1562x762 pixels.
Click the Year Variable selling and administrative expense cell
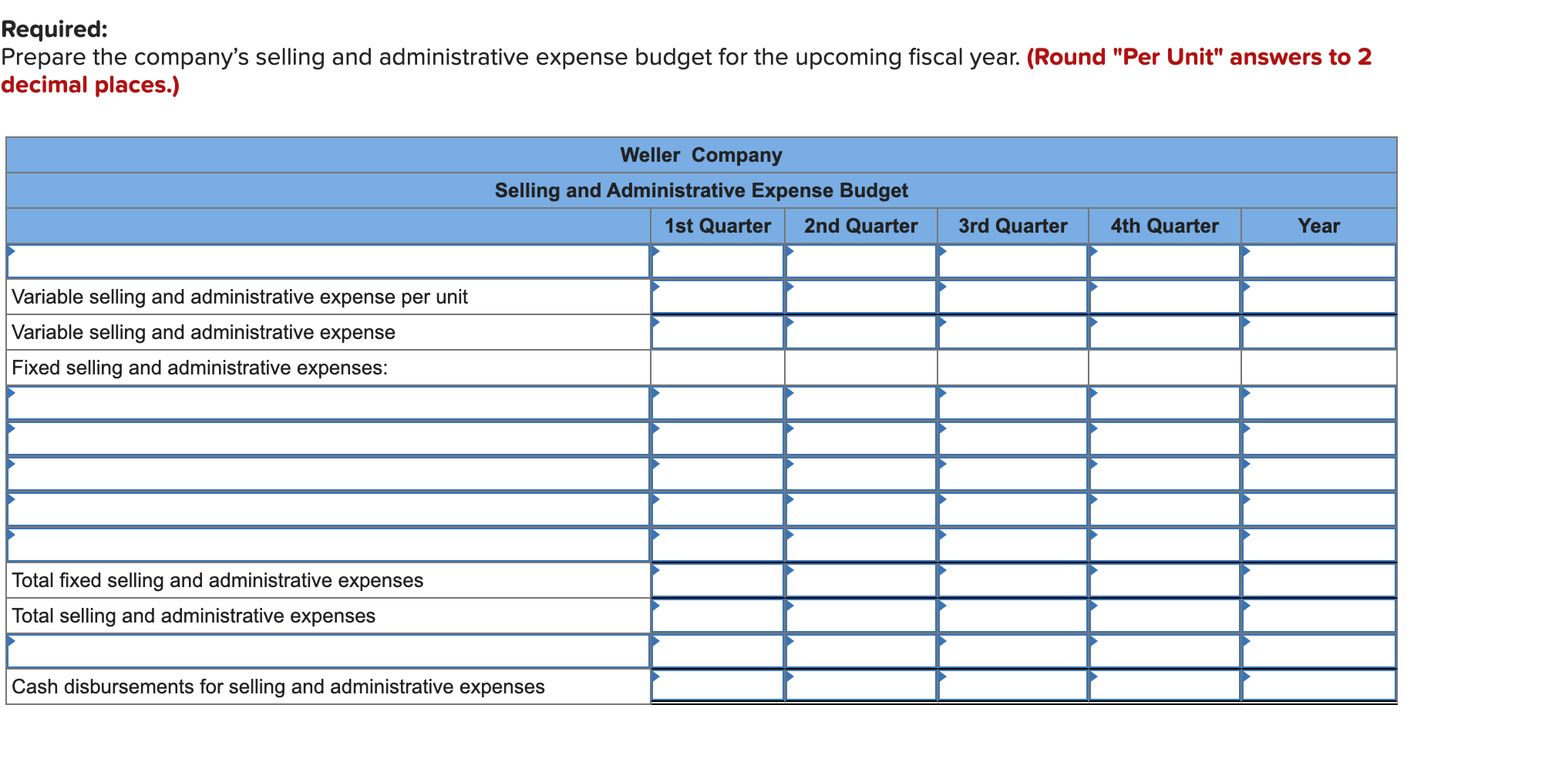tap(1319, 332)
